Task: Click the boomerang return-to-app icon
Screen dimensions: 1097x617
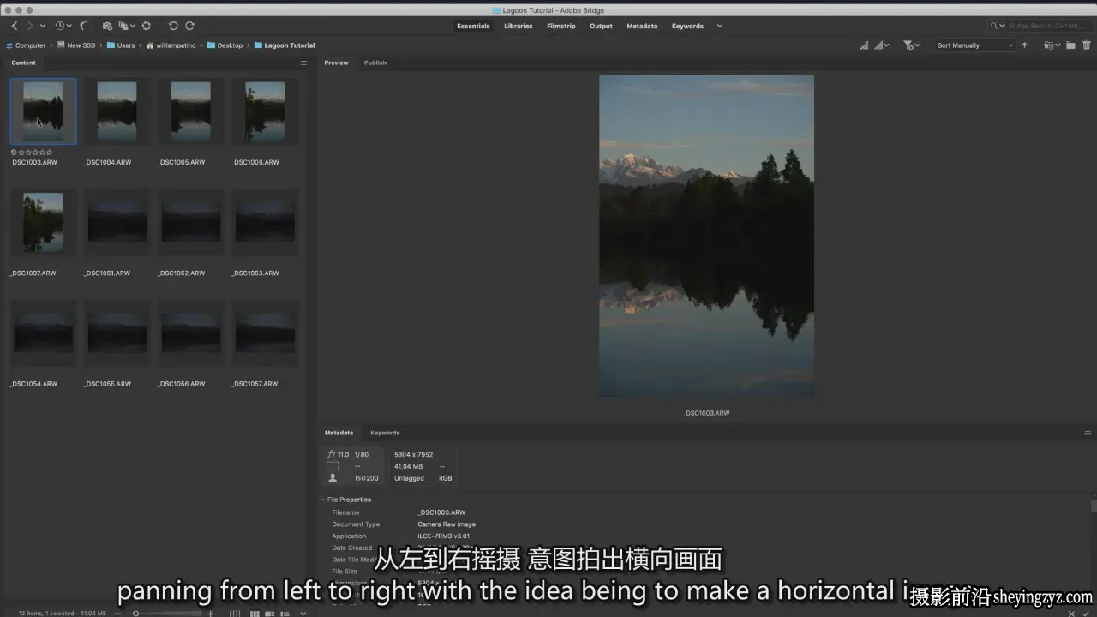Action: (x=84, y=27)
